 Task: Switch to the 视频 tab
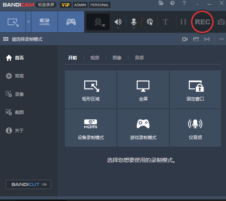tap(95, 58)
